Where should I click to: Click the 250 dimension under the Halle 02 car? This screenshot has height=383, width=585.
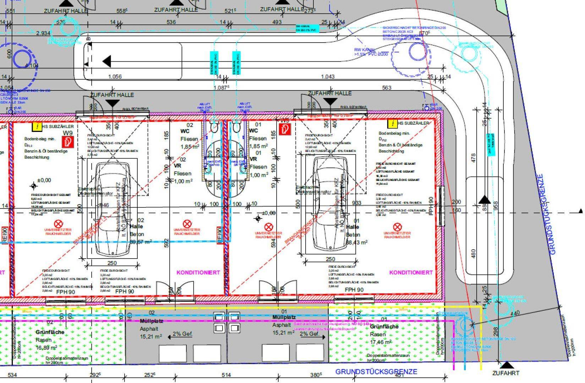click(112, 263)
